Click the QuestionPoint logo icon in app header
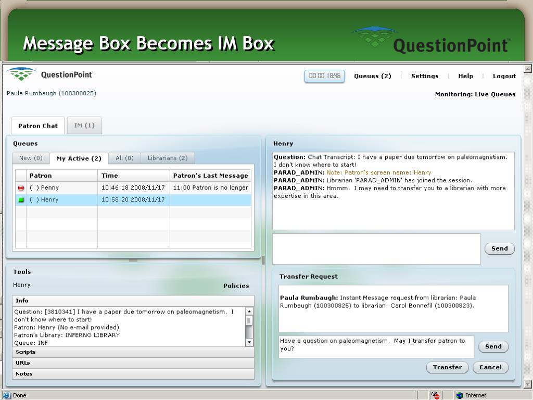This screenshot has width=533, height=400. 21,74
